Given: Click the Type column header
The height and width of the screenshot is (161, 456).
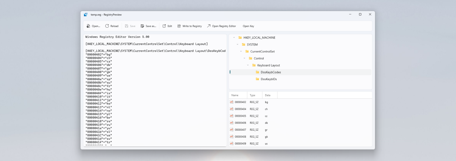Looking at the screenshot, I should [x=253, y=95].
